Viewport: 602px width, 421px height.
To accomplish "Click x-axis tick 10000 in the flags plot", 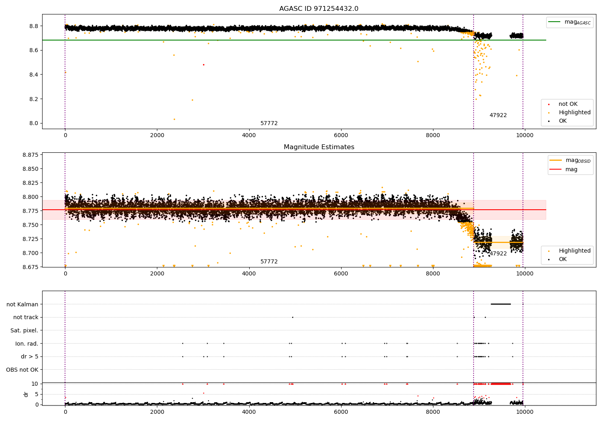I will [525, 412].
